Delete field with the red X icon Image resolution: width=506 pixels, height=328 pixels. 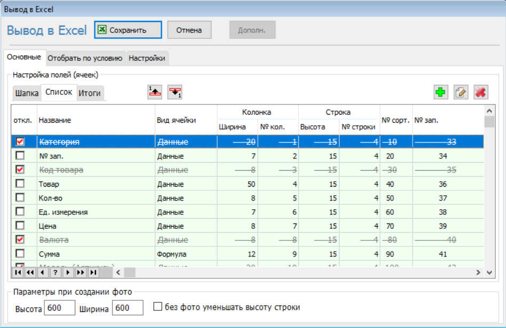click(480, 92)
